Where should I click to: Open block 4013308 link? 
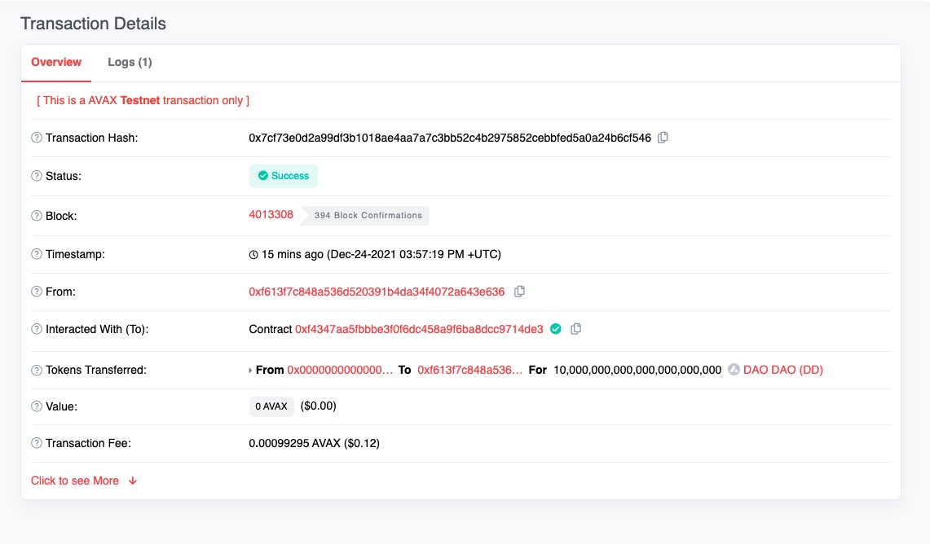coord(271,214)
